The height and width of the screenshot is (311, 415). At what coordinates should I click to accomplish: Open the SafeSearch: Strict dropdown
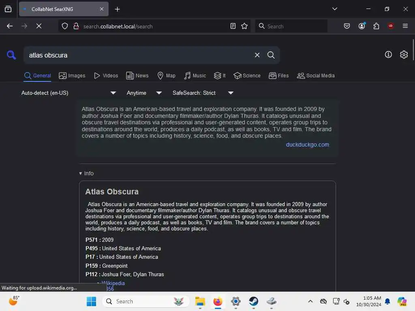click(x=203, y=93)
